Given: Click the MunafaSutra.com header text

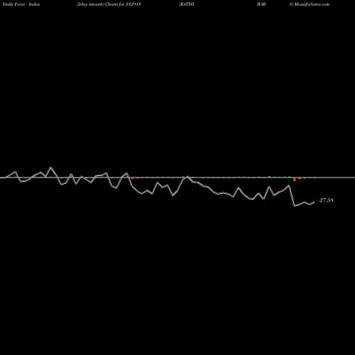Looking at the screenshot, I should point(312,4).
